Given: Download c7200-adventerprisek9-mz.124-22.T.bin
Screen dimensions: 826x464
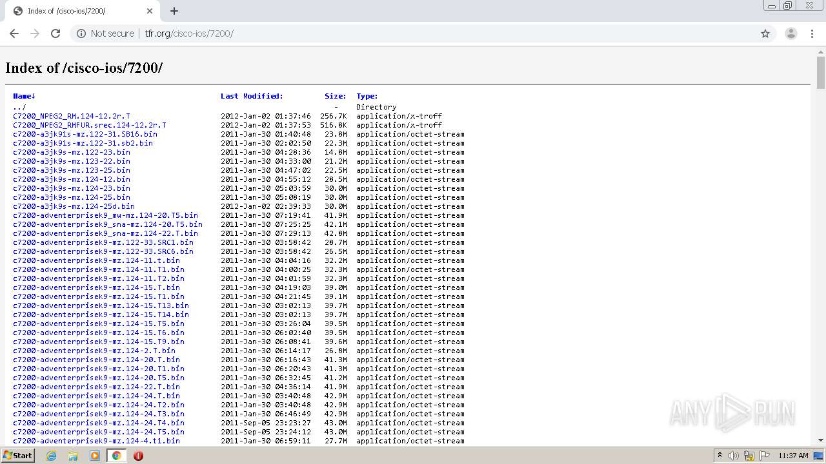Looking at the screenshot, I should point(96,387).
